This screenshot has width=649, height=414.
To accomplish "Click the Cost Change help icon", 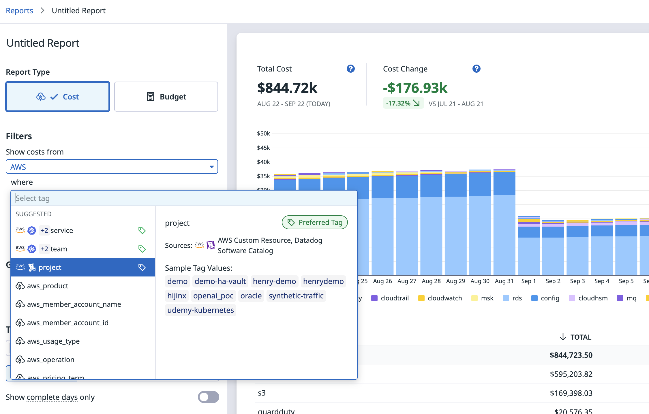I will tap(476, 69).
